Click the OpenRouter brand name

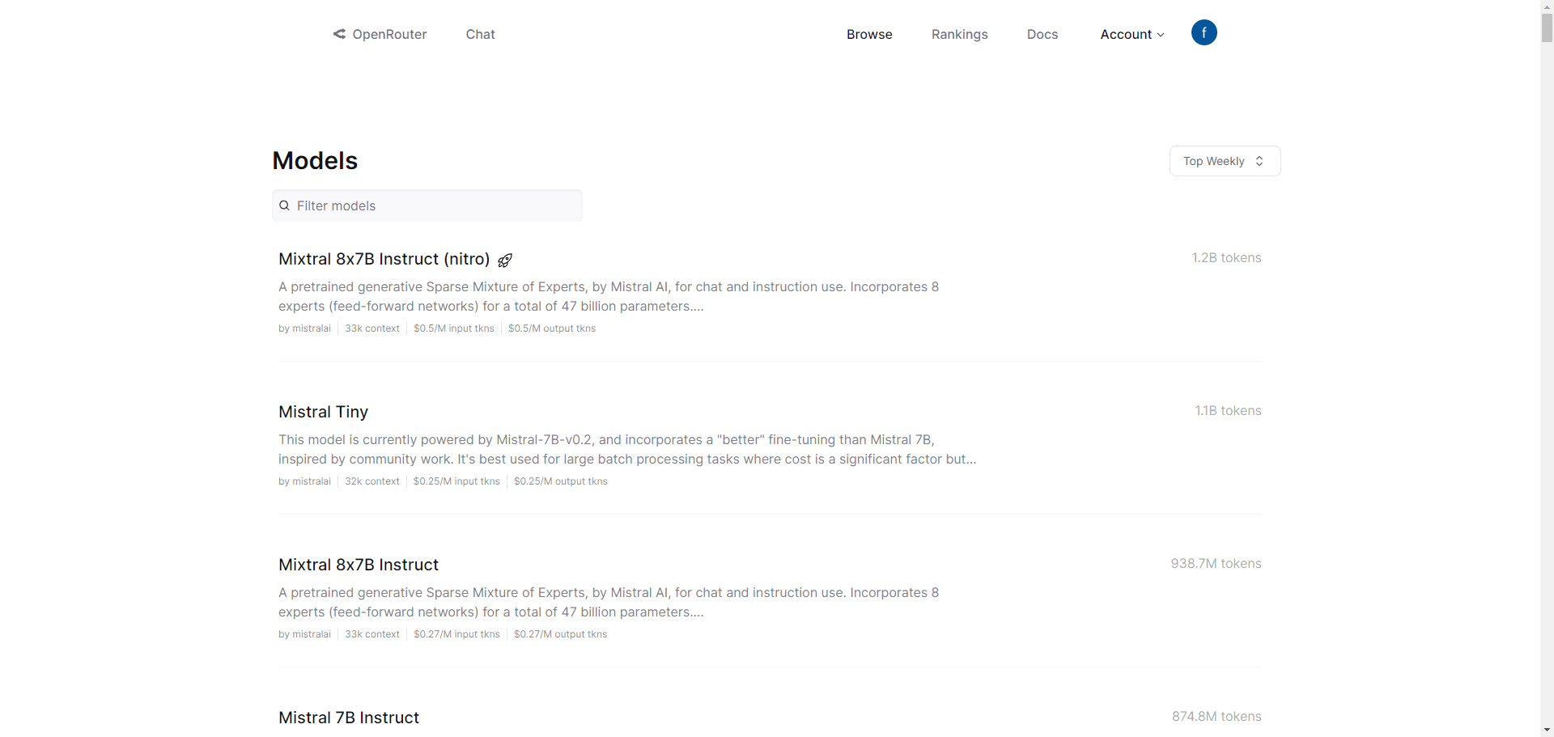pyautogui.click(x=389, y=34)
